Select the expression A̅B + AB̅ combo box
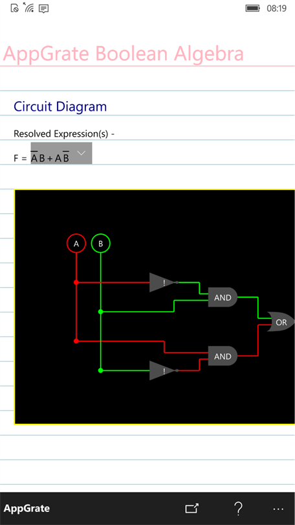295x525 pixels. point(61,153)
